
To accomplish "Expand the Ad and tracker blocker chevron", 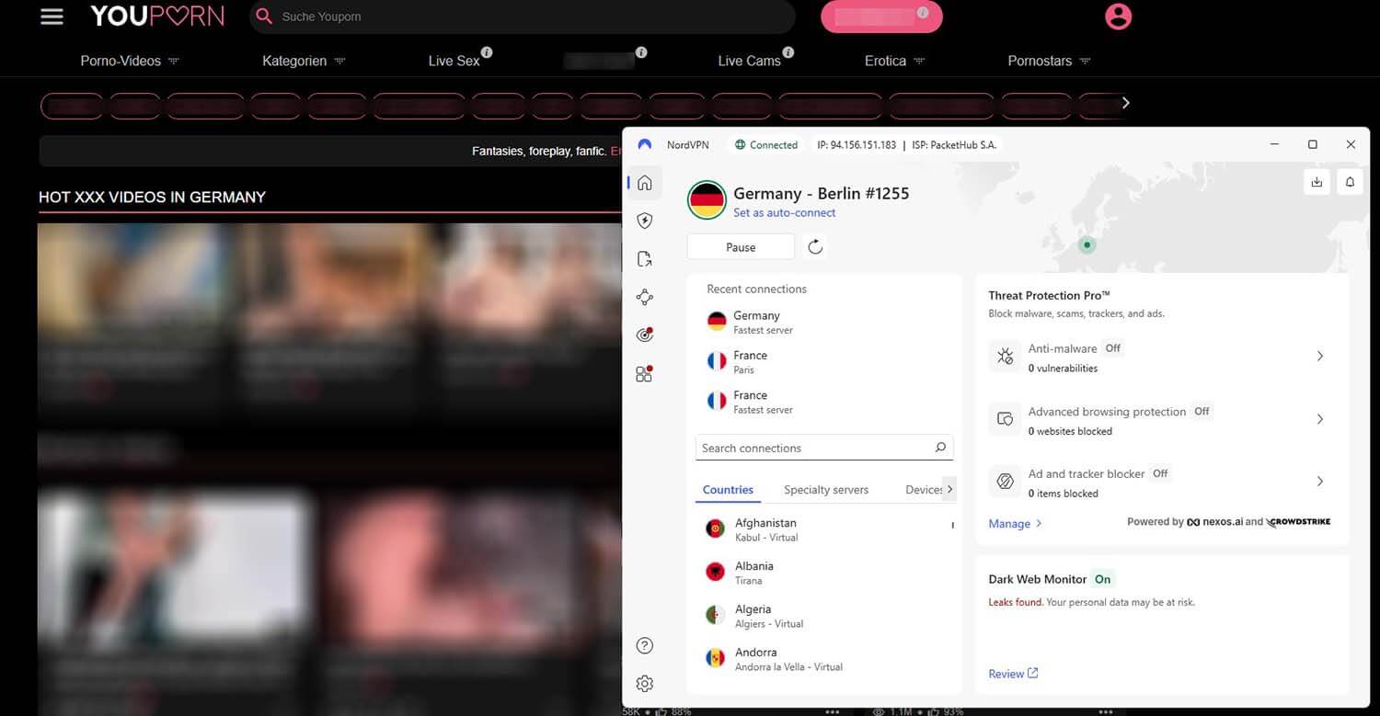I will 1320,482.
